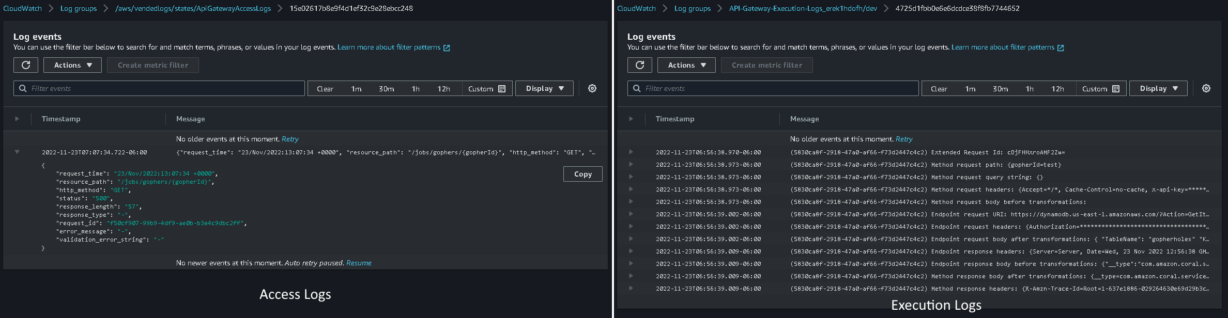Open settings gear in Access Logs panel
Image resolution: width=1228 pixels, height=318 pixels.
tap(592, 88)
